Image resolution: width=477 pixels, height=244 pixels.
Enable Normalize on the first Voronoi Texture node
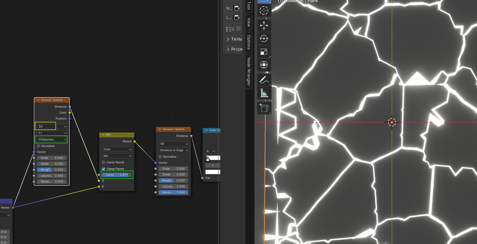pyautogui.click(x=38, y=146)
